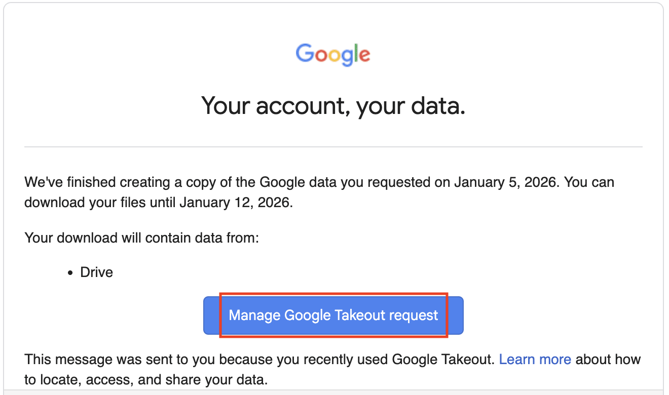Open the Learn more link
This screenshot has height=395, width=669.
click(535, 359)
